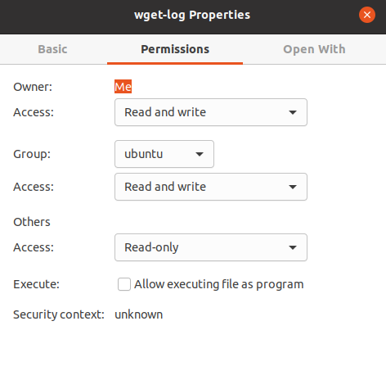386x380 pixels.
Task: Open Owner's Read and write access combo box
Action: click(211, 112)
